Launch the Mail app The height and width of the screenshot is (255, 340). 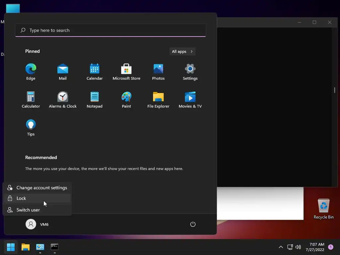[63, 72]
